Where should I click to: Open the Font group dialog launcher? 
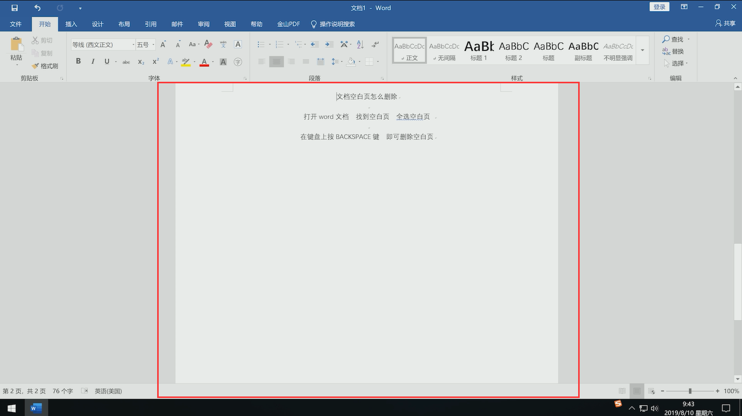(244, 79)
